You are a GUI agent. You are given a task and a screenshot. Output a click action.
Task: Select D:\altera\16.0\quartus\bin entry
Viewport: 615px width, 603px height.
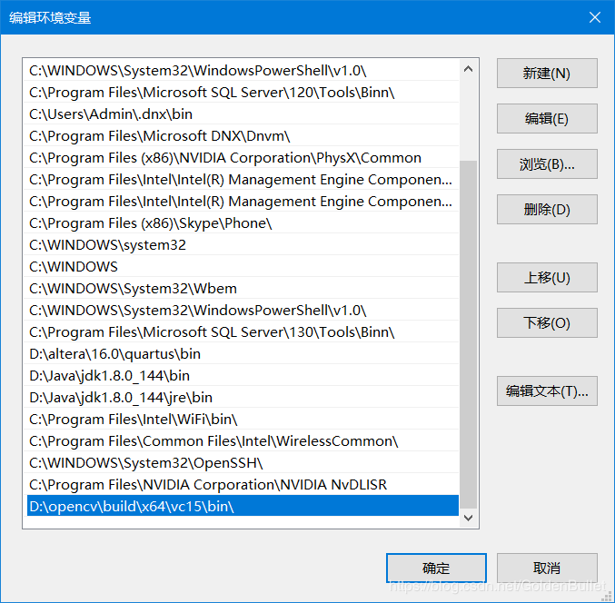click(243, 353)
